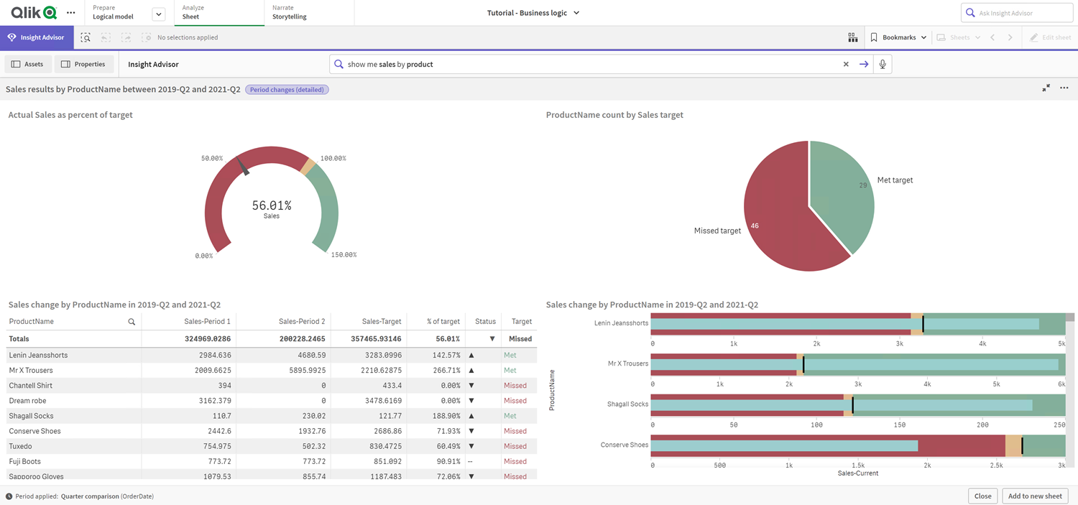
Task: Open Narrate Storytelling
Action: (x=290, y=12)
